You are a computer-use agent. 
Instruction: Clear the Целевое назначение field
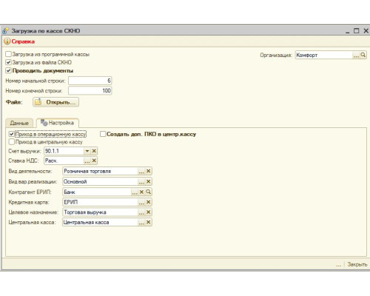pyautogui.click(x=149, y=212)
